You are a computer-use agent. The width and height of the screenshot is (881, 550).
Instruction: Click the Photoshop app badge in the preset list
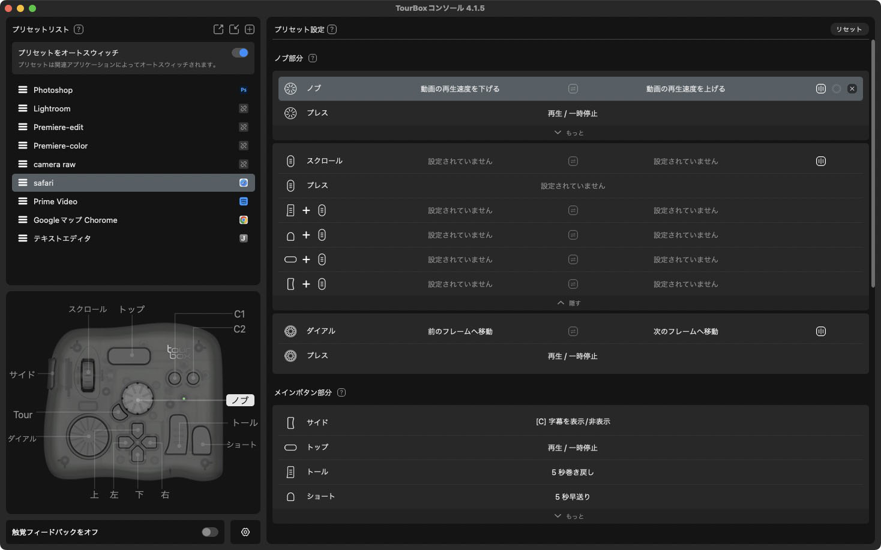(243, 90)
